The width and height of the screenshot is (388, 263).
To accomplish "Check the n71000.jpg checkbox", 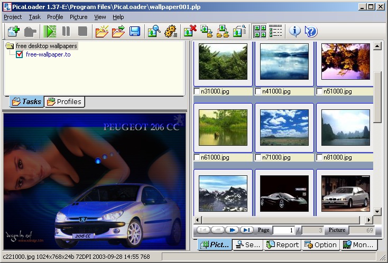I will click(x=258, y=157).
